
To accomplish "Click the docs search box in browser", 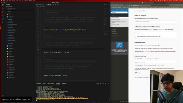I will pos(119,12).
